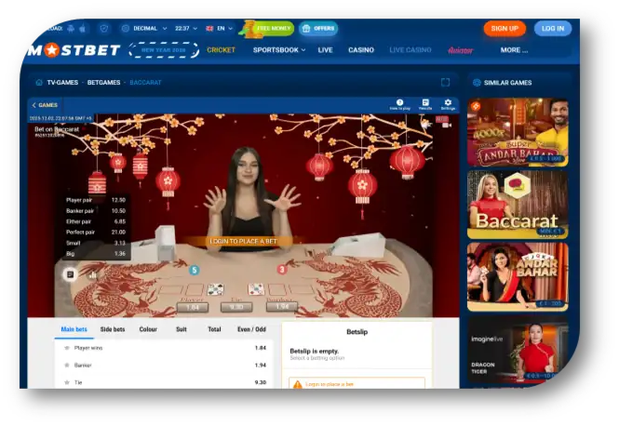
Task: Expand the SPORTSBOOK menu
Action: [x=279, y=50]
